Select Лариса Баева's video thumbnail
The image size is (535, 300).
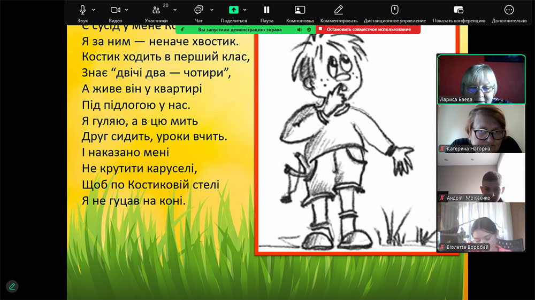(x=481, y=79)
